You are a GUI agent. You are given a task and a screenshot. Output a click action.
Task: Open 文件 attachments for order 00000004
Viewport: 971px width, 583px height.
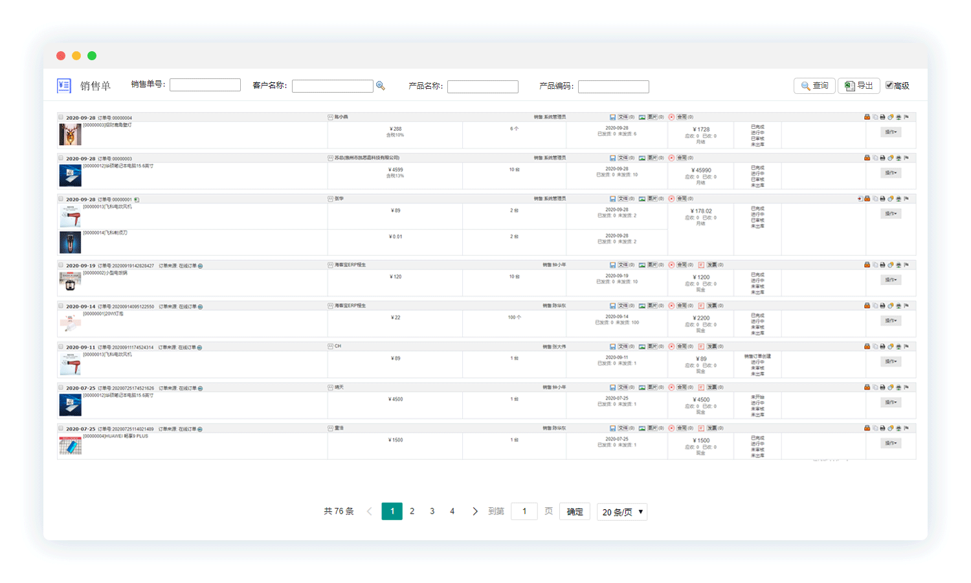pos(622,117)
